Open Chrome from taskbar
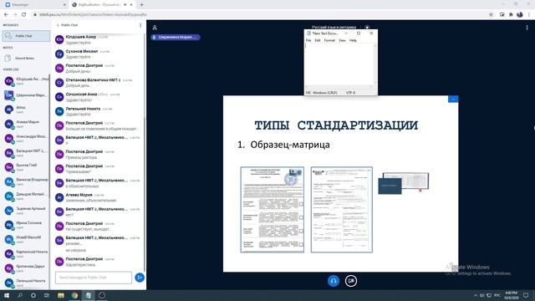This screenshot has height=301, width=535. point(74,295)
